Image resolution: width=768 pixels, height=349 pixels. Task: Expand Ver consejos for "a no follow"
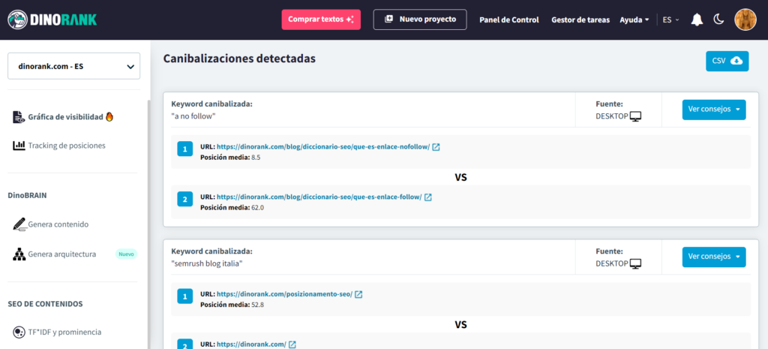(x=714, y=110)
